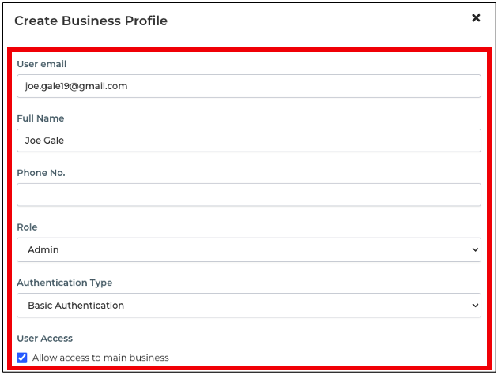Click the User email field label

[42, 64]
